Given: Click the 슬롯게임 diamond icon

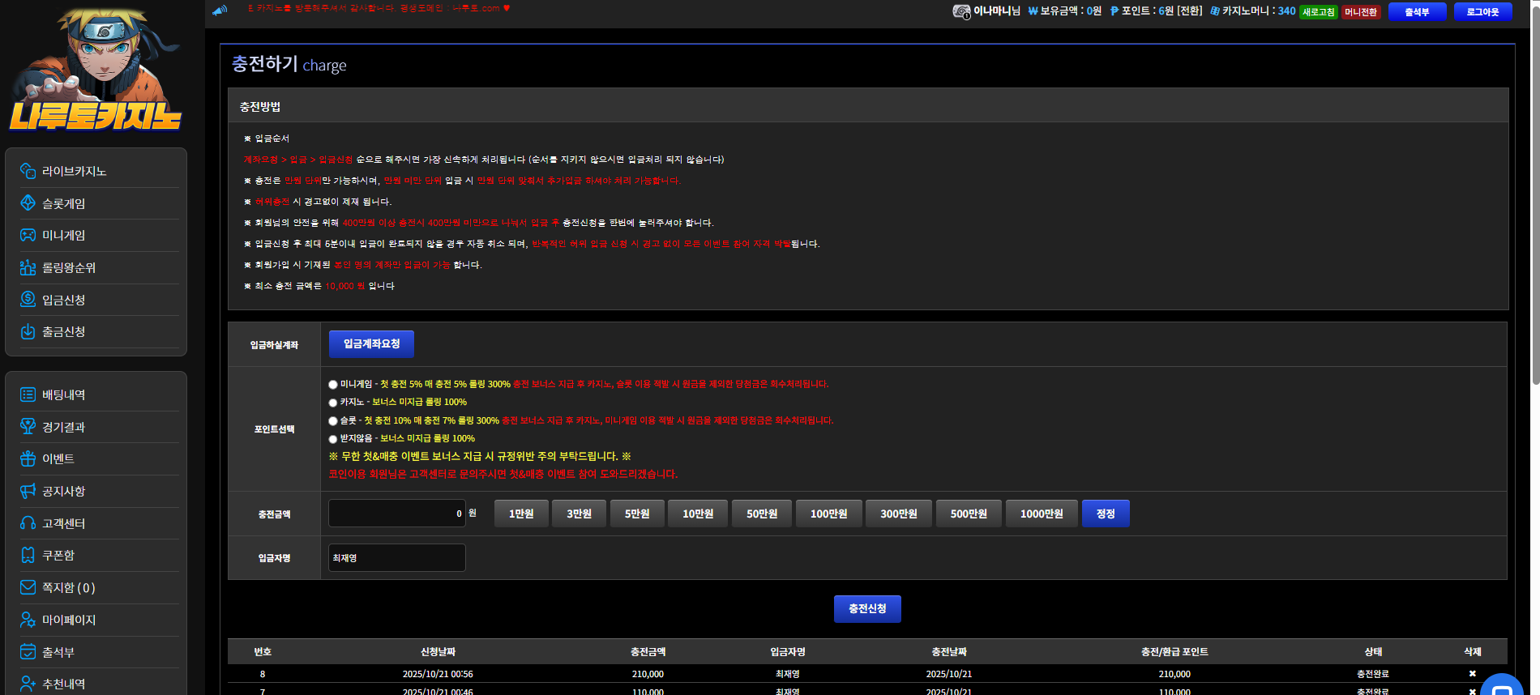Looking at the screenshot, I should click(28, 203).
